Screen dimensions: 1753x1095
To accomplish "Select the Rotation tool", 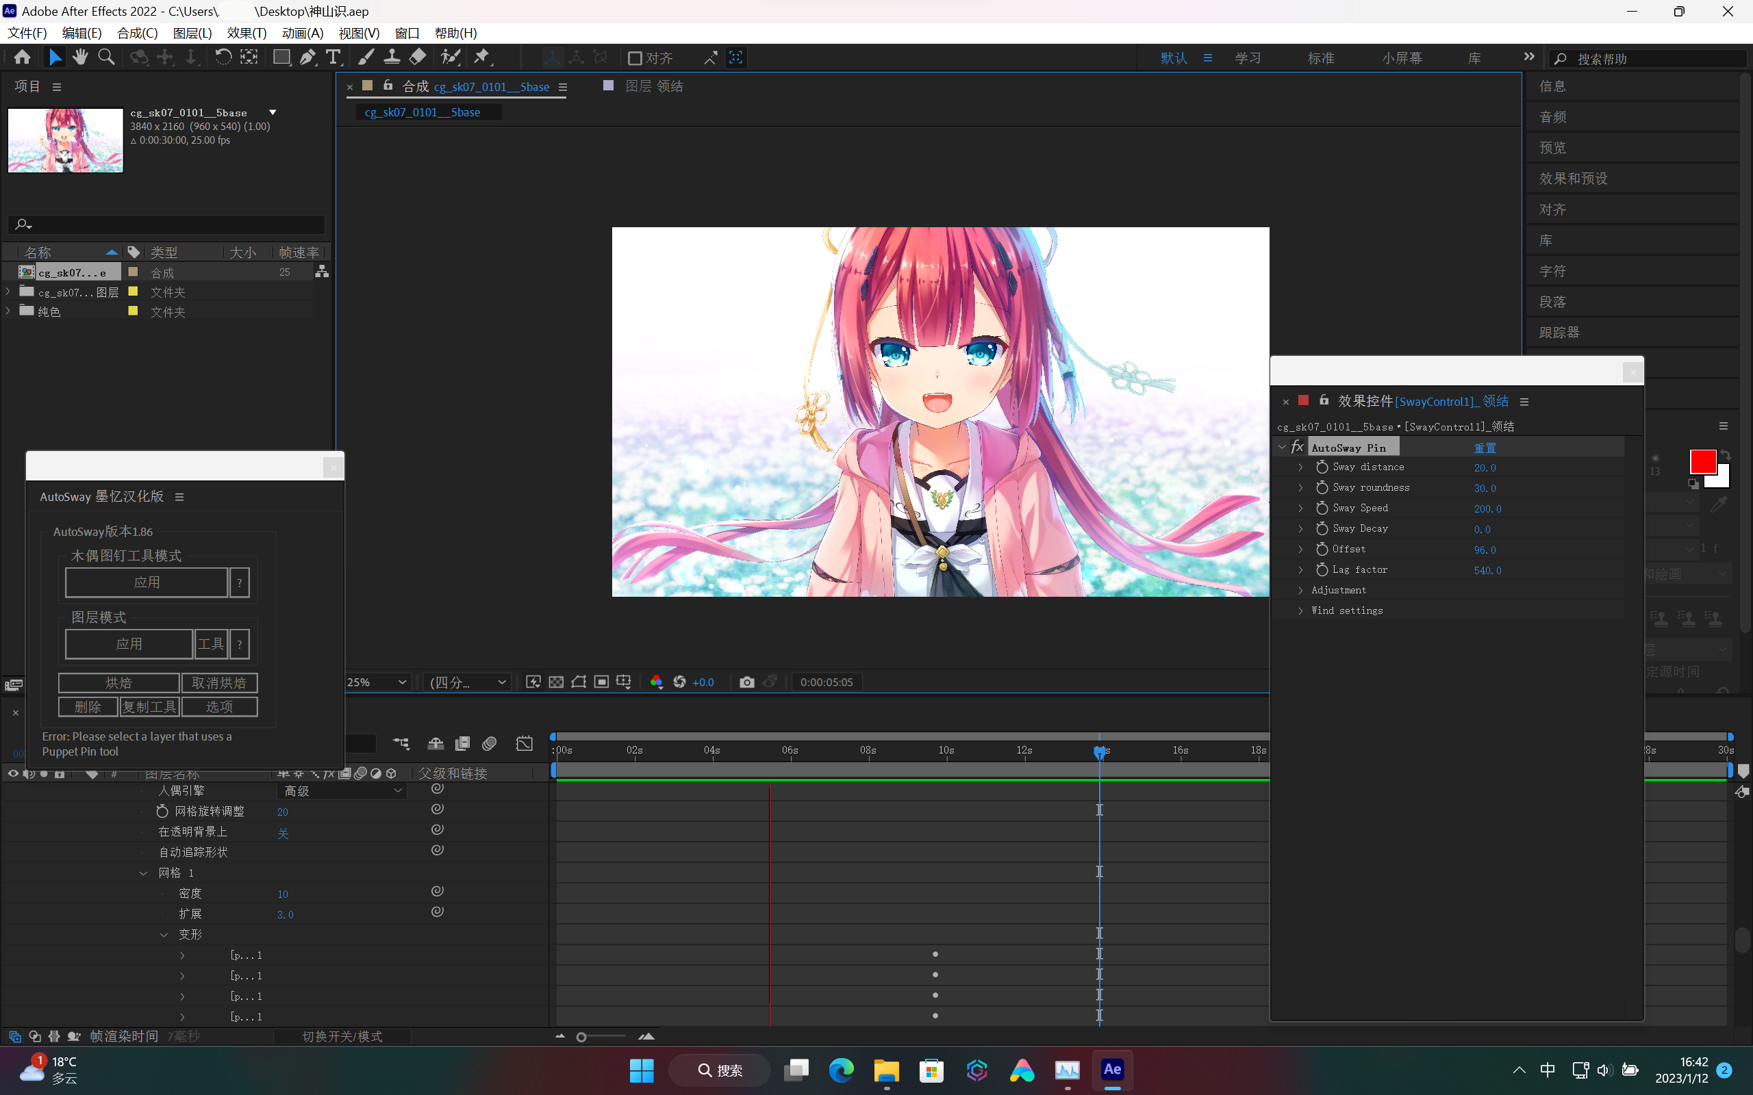I will 223,57.
